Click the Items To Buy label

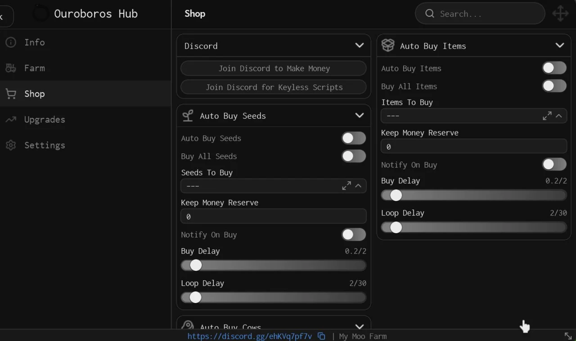pos(407,102)
